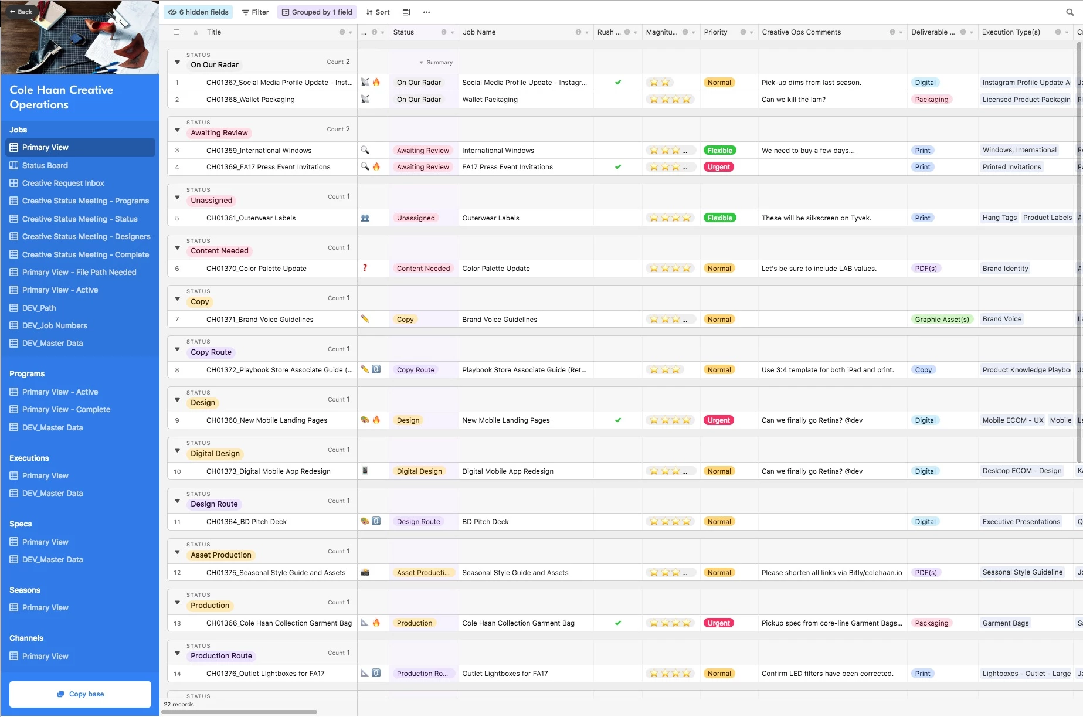Toggle Rush checkmark on Garment Bag row
Viewport: 1083px width, 717px height.
[x=618, y=623]
